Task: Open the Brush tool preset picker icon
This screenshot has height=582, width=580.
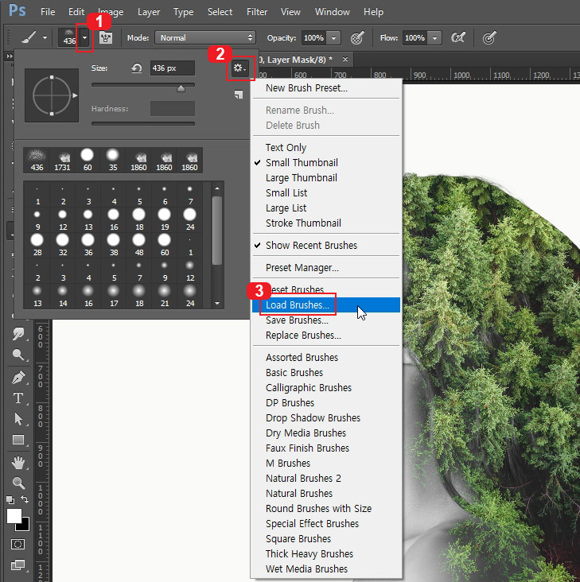Action: (29, 37)
